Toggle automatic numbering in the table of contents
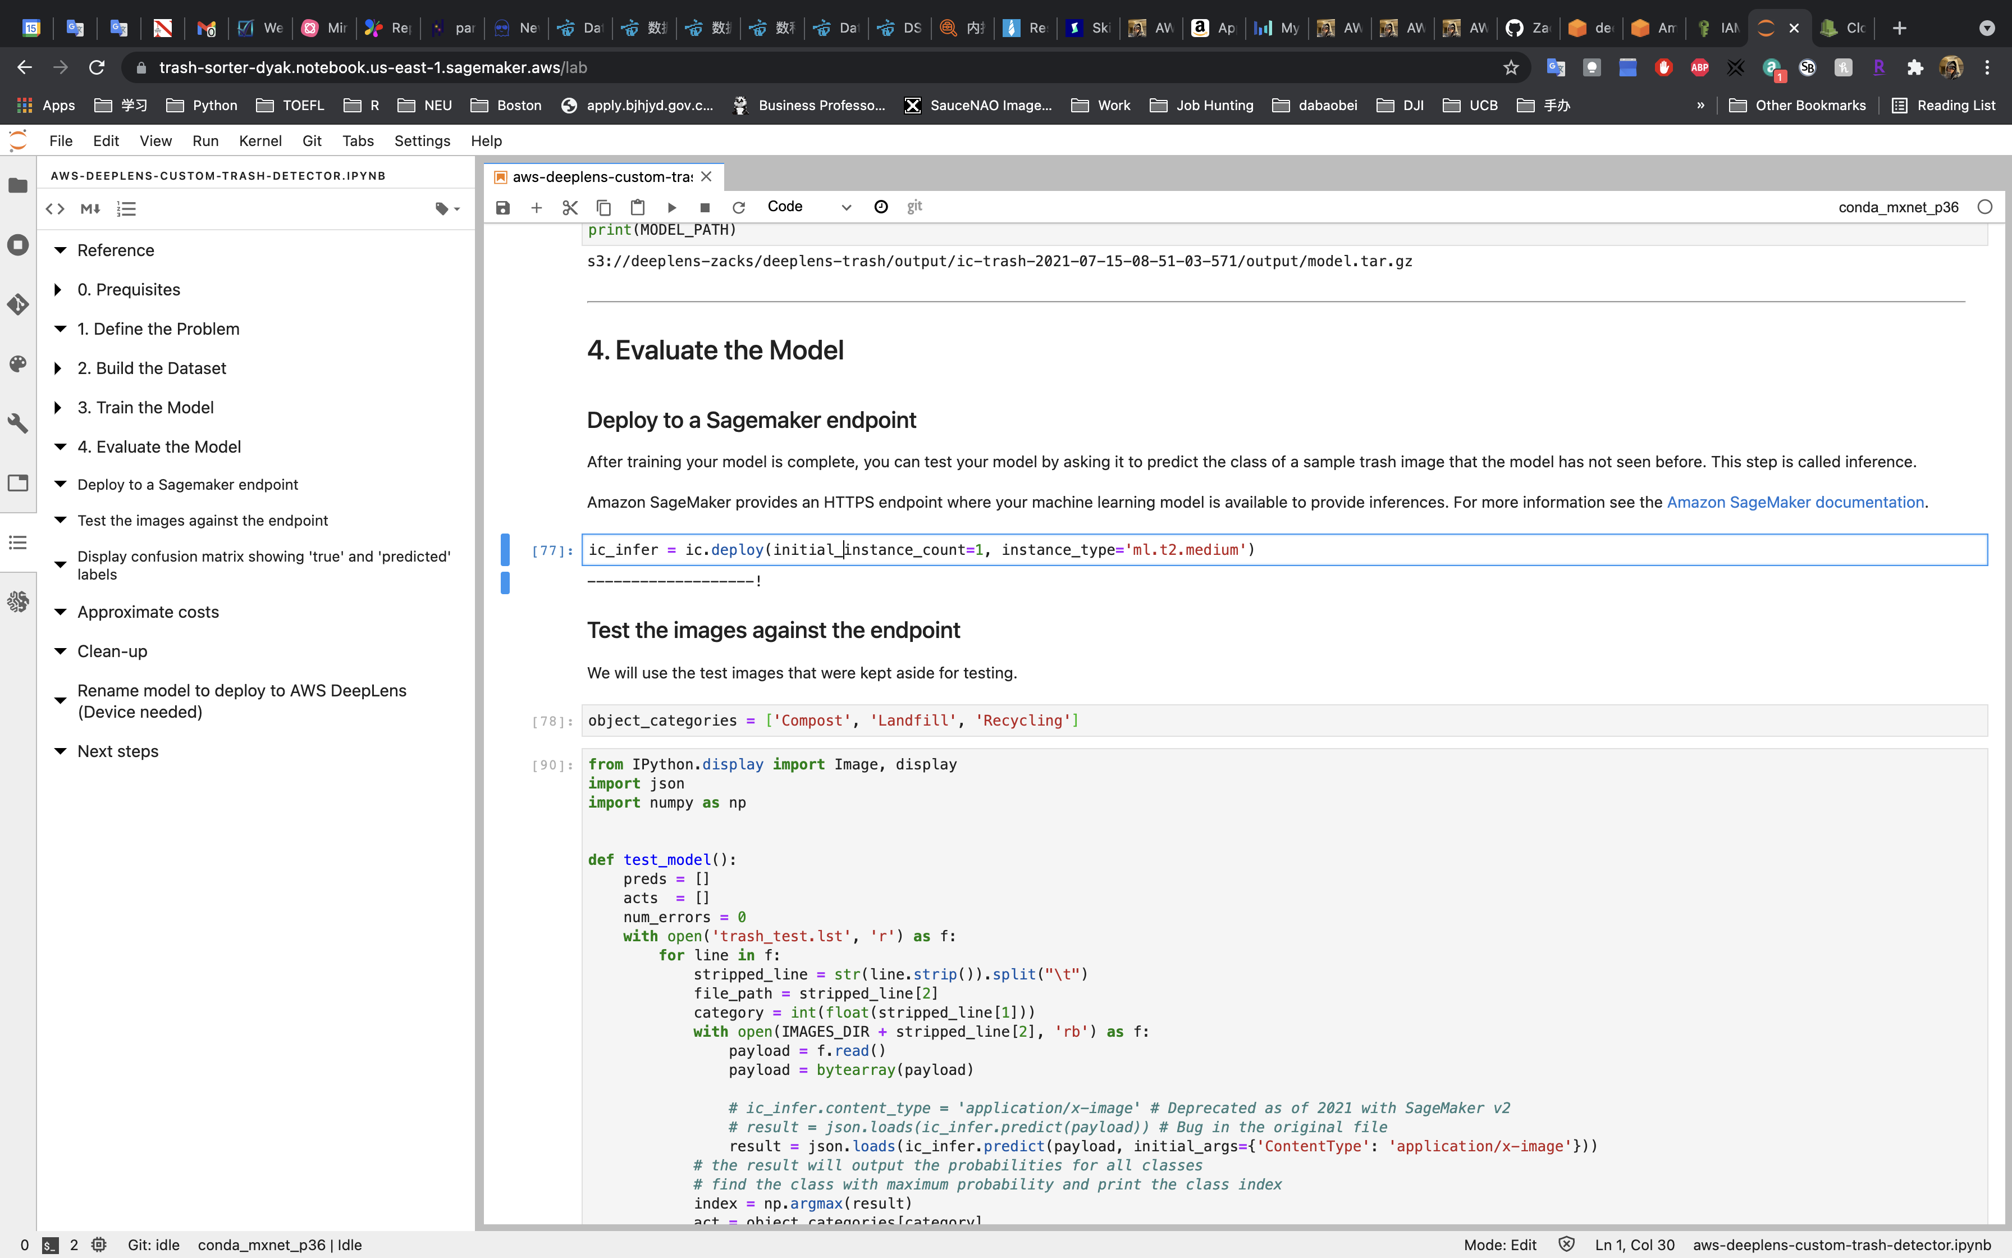The width and height of the screenshot is (2012, 1258). (126, 209)
